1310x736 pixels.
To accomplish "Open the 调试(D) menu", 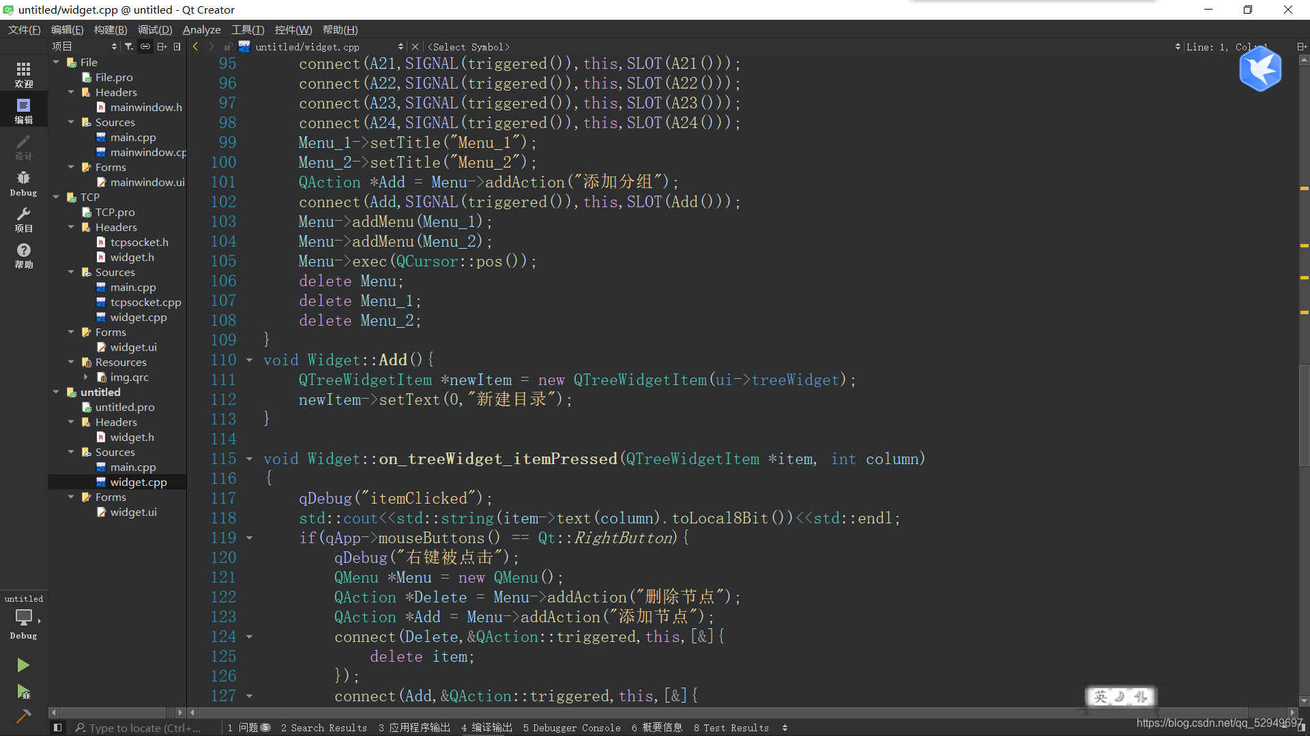I will click(154, 29).
